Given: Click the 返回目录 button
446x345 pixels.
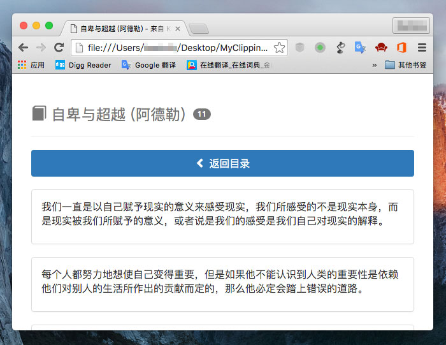Looking at the screenshot, I should click(x=222, y=163).
